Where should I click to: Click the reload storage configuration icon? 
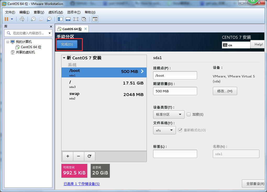(x=90, y=156)
